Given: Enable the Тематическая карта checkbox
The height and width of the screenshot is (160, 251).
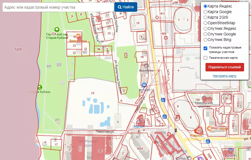Looking at the screenshot, I should pos(206,58).
